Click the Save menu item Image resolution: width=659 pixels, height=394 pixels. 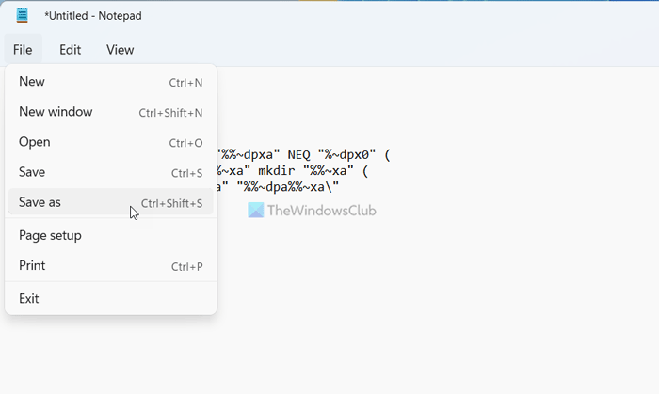pos(32,172)
